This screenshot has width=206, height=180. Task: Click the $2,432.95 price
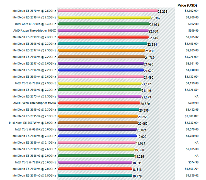click(192, 110)
